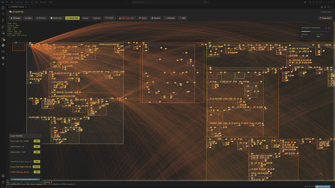Click the interface pressure progress bar
This screenshot has width=335, height=188.
click(x=316, y=31)
